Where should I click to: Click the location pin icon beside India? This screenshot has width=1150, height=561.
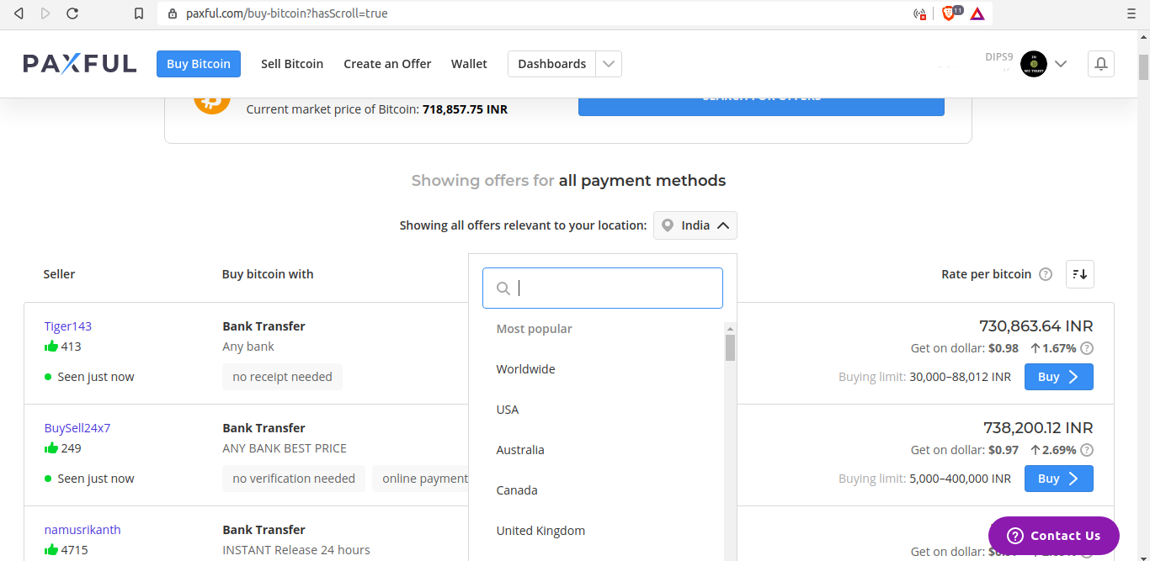click(x=668, y=225)
